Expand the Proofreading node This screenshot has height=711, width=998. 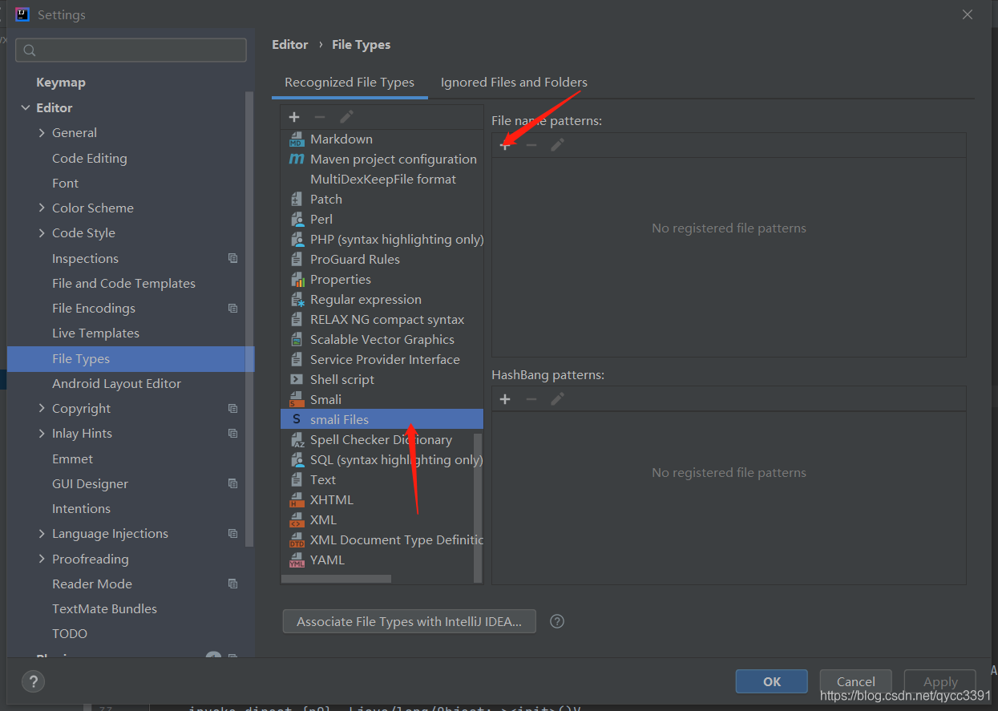click(x=42, y=560)
